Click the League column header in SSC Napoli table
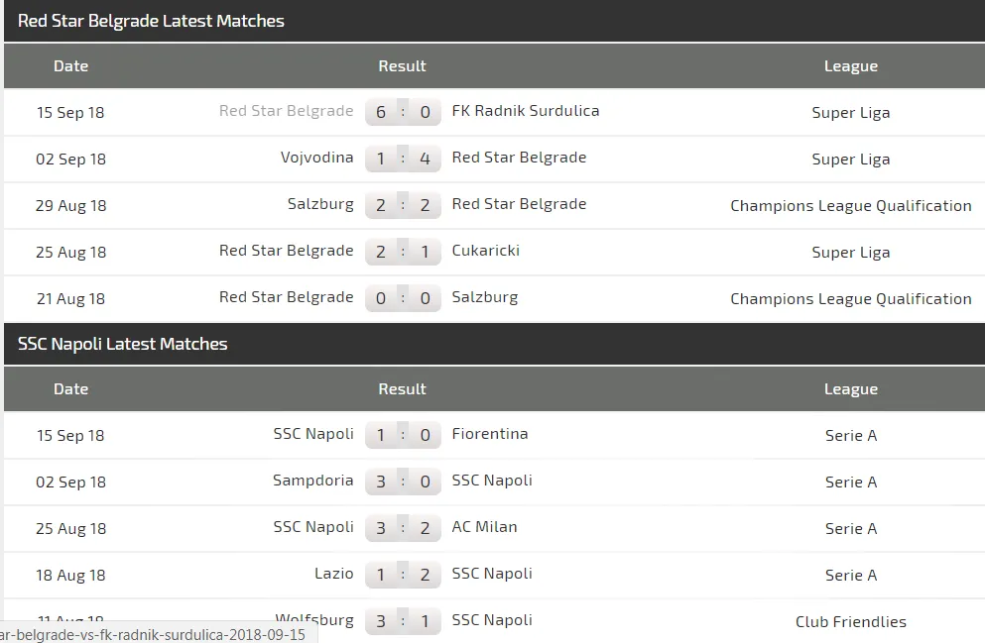This screenshot has width=985, height=643. click(x=850, y=389)
